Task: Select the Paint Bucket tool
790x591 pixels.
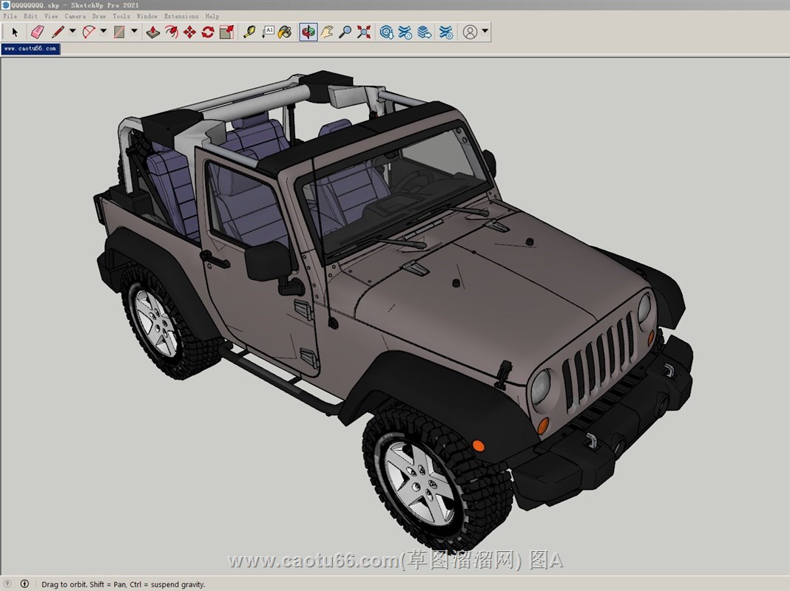Action: pos(285,32)
